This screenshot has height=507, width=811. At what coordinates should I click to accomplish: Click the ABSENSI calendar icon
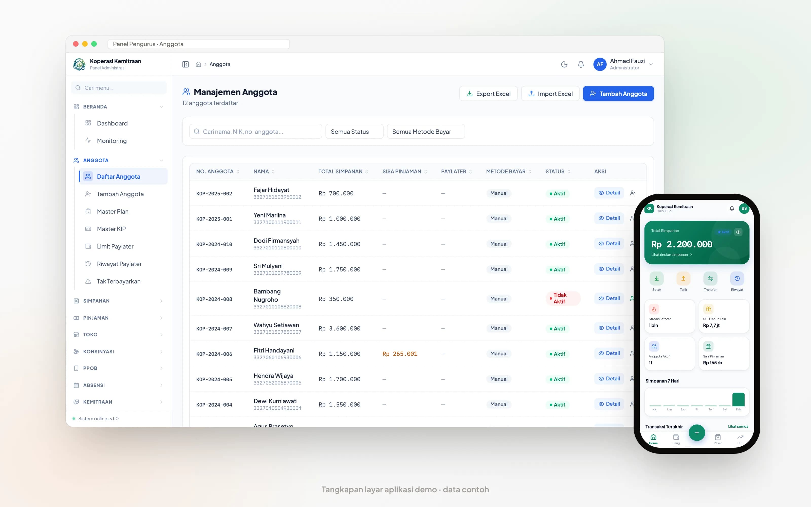(x=76, y=385)
